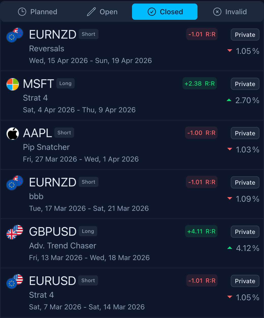264x318 pixels.
Task: Toggle Private on the AAPL trade
Action: 245,133
